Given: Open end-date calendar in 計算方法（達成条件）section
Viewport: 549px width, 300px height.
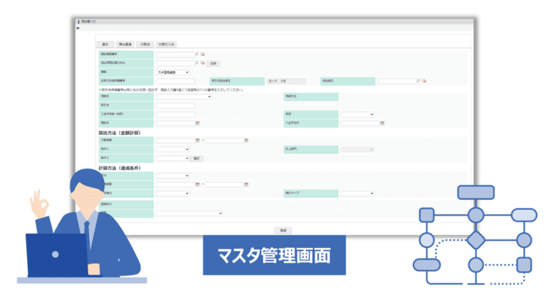Looking at the screenshot, I should pos(245,184).
